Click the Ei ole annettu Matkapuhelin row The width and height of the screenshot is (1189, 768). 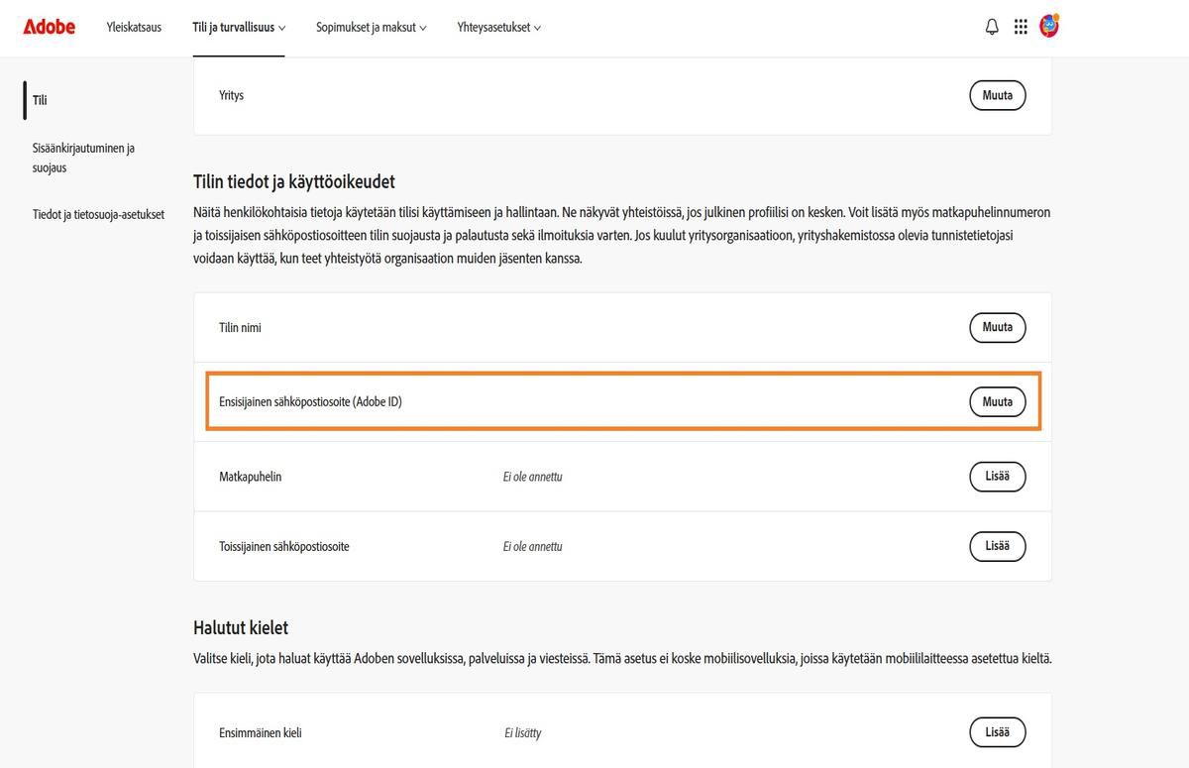(x=532, y=477)
